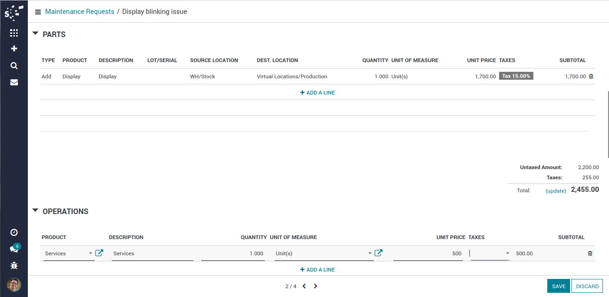The image size is (609, 297).
Task: Delete the Display parts line
Action: point(590,76)
